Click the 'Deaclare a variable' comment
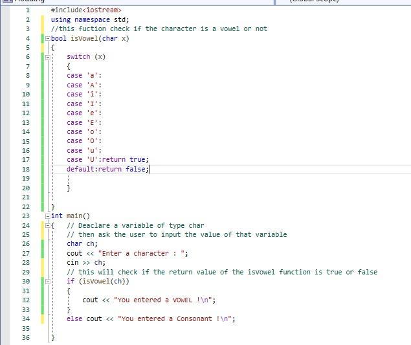411x345 pixels. point(135,225)
